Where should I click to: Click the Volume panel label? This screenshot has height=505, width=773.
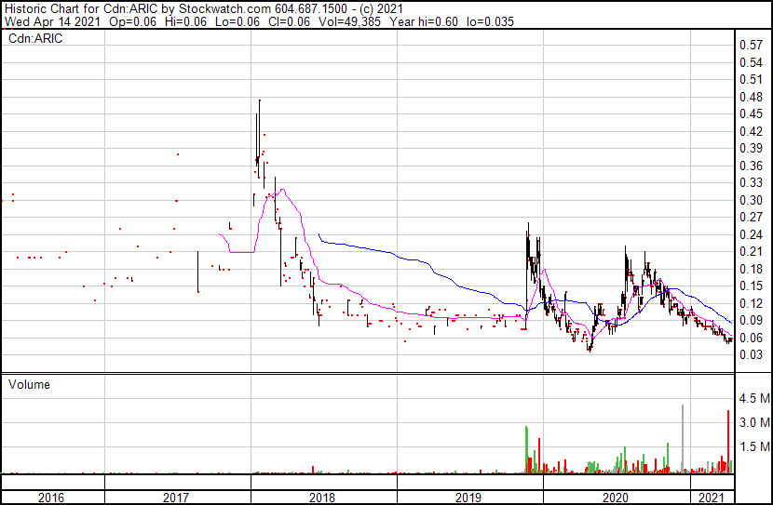coord(29,384)
